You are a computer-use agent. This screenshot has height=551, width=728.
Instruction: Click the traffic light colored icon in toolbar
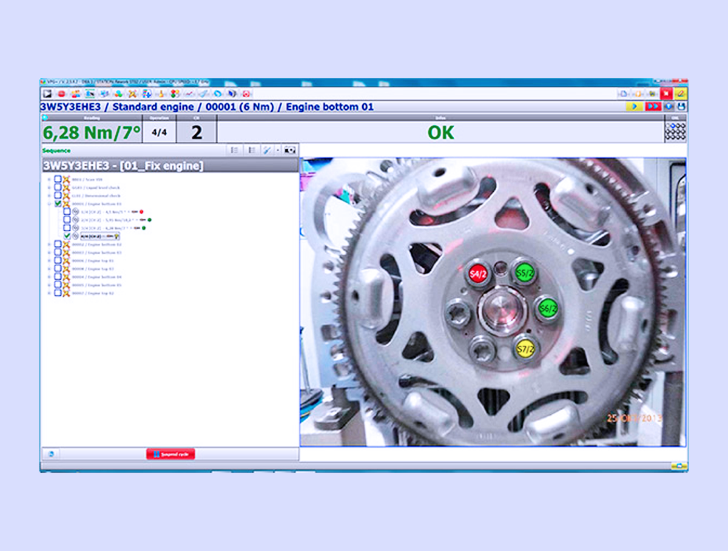coord(175,93)
